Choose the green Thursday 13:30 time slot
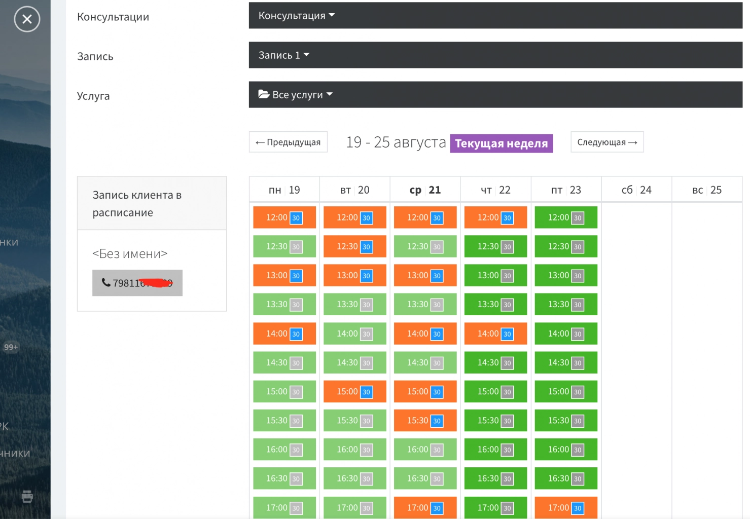 pyautogui.click(x=488, y=305)
